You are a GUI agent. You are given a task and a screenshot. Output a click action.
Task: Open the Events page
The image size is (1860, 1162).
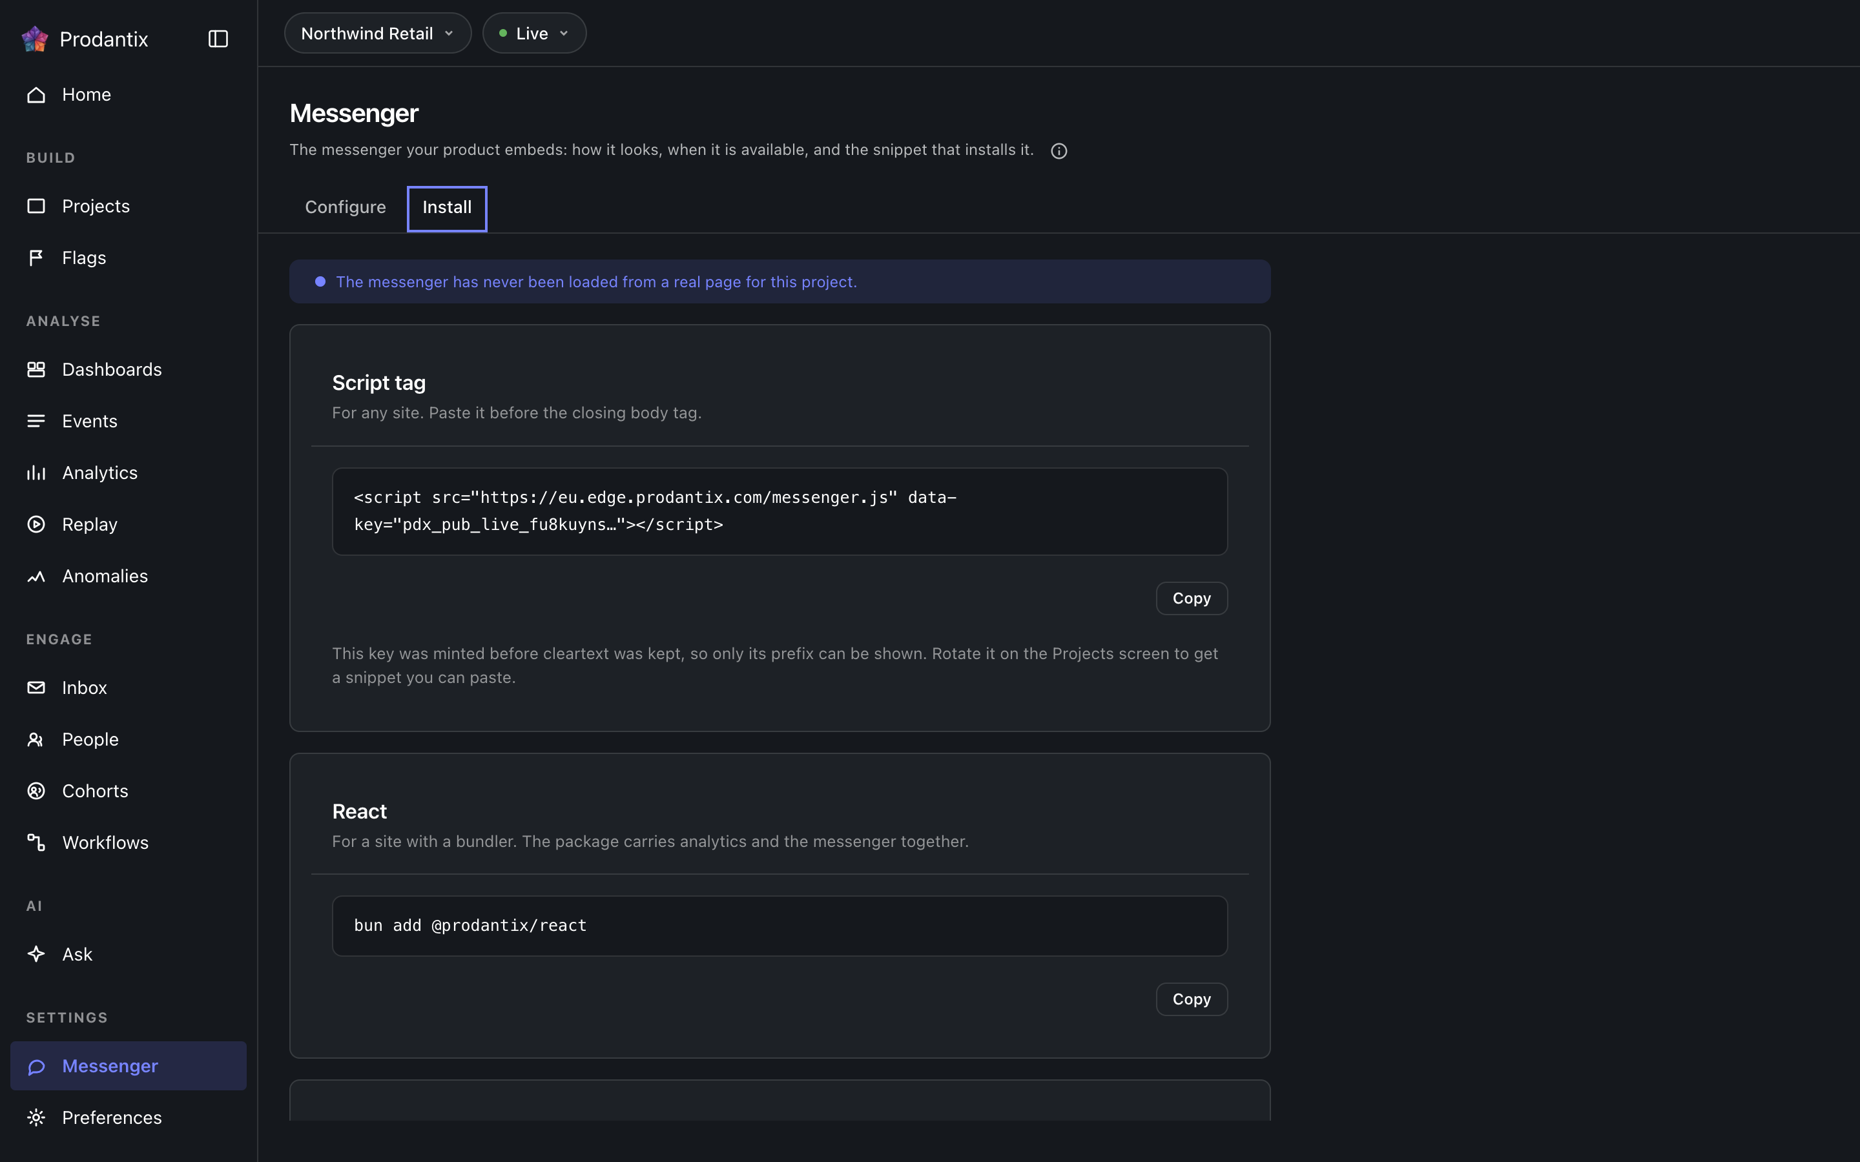tap(129, 421)
